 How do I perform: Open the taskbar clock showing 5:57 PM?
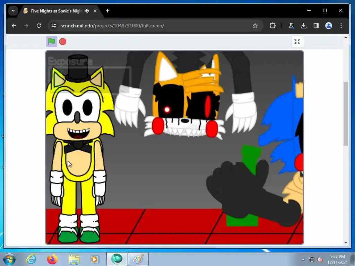click(337, 259)
